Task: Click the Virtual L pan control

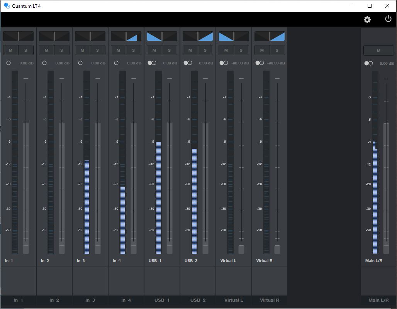Action: 234,36
